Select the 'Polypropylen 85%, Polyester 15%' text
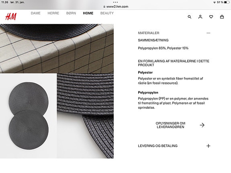The width and height of the screenshot is (231, 173). point(163,48)
